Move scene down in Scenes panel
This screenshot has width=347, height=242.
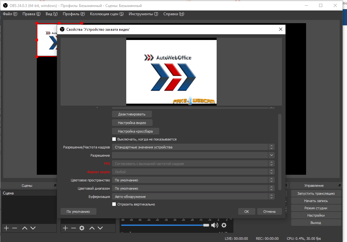click(x=33, y=228)
